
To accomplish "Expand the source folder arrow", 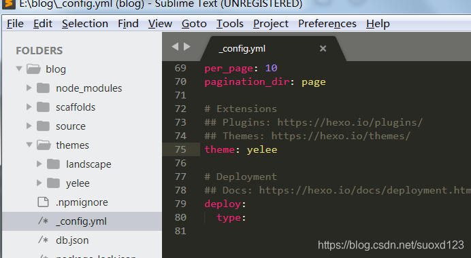I will [x=29, y=126].
